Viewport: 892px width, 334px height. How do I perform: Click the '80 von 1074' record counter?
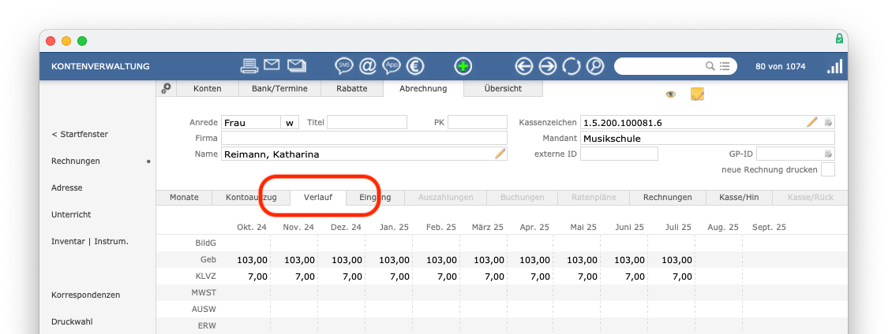coord(780,66)
